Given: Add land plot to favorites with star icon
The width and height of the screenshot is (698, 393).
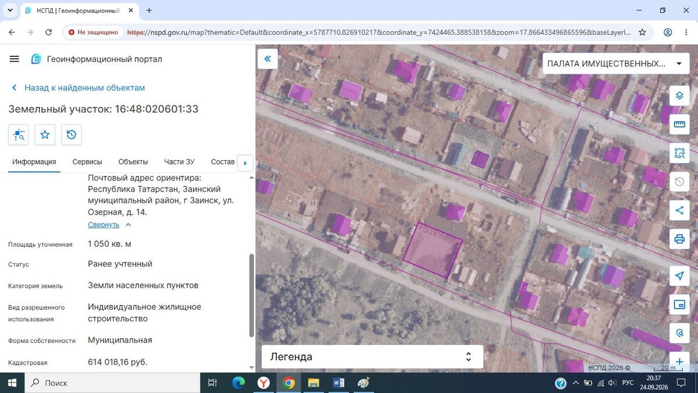Looking at the screenshot, I should (x=45, y=134).
